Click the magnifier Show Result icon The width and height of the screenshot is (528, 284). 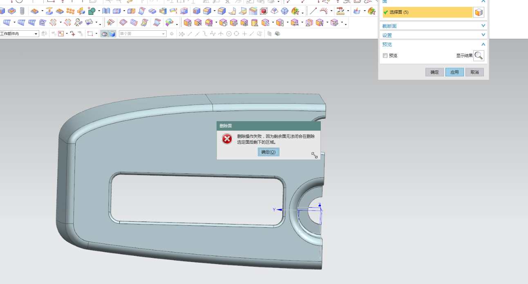click(x=479, y=55)
